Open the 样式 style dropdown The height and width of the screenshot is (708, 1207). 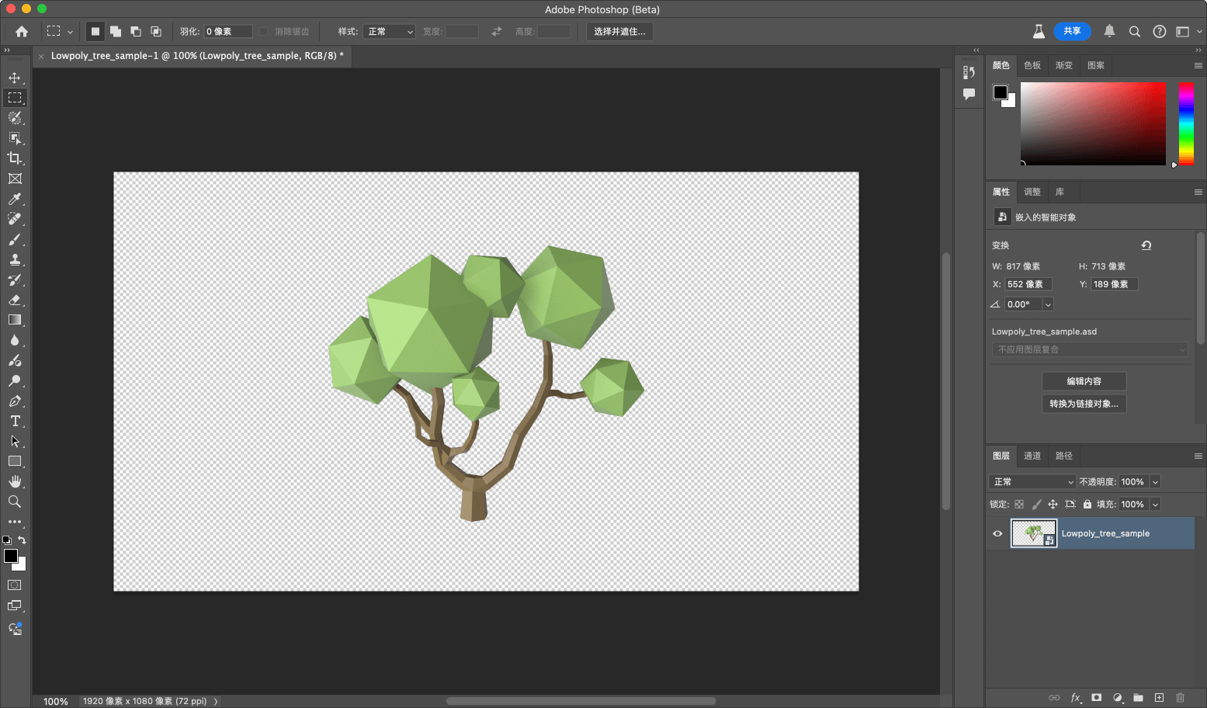coord(389,32)
